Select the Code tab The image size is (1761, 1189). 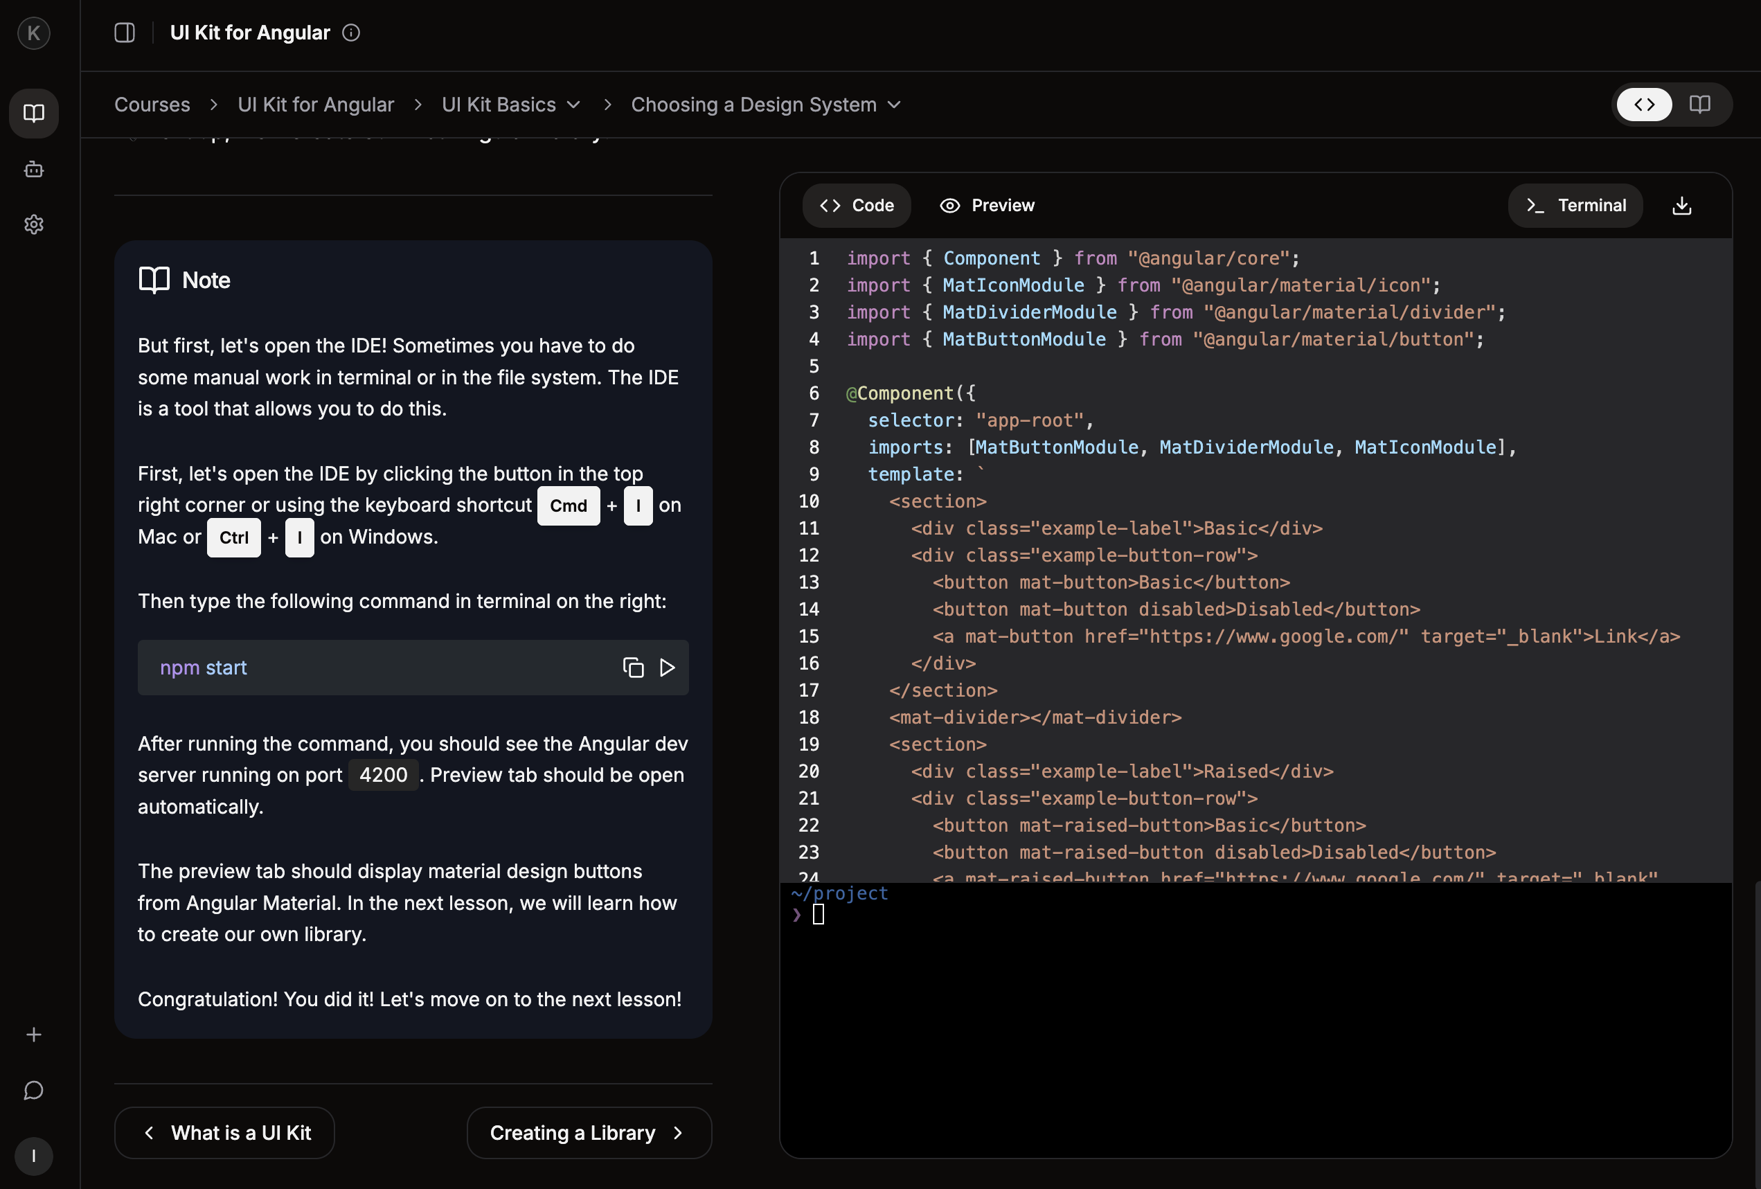[x=857, y=206]
